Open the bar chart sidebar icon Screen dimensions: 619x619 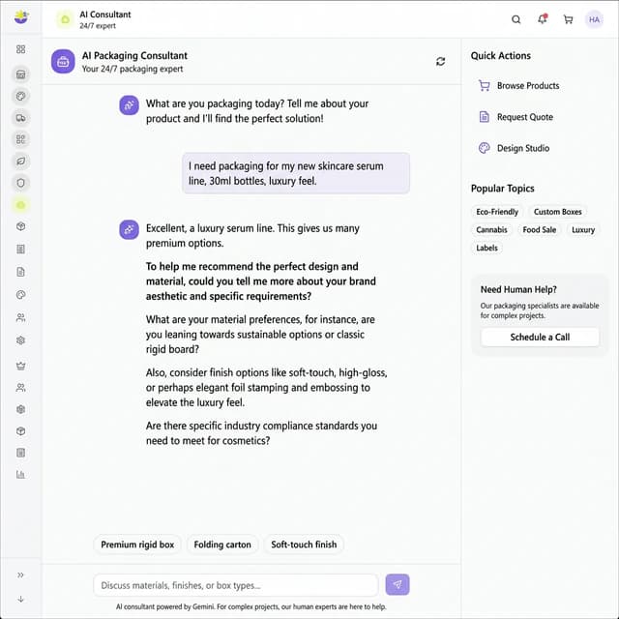point(21,474)
